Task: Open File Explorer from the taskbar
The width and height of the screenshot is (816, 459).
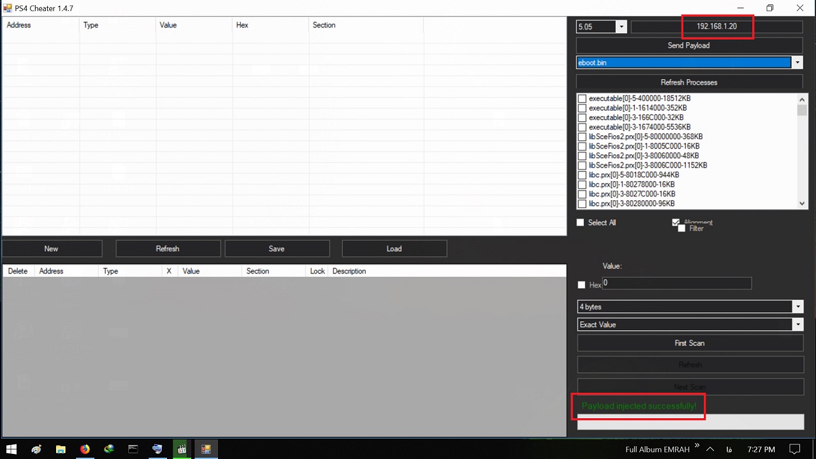Action: click(61, 449)
